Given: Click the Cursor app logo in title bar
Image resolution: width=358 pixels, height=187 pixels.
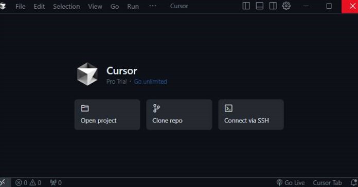Looking at the screenshot, I should (3, 6).
